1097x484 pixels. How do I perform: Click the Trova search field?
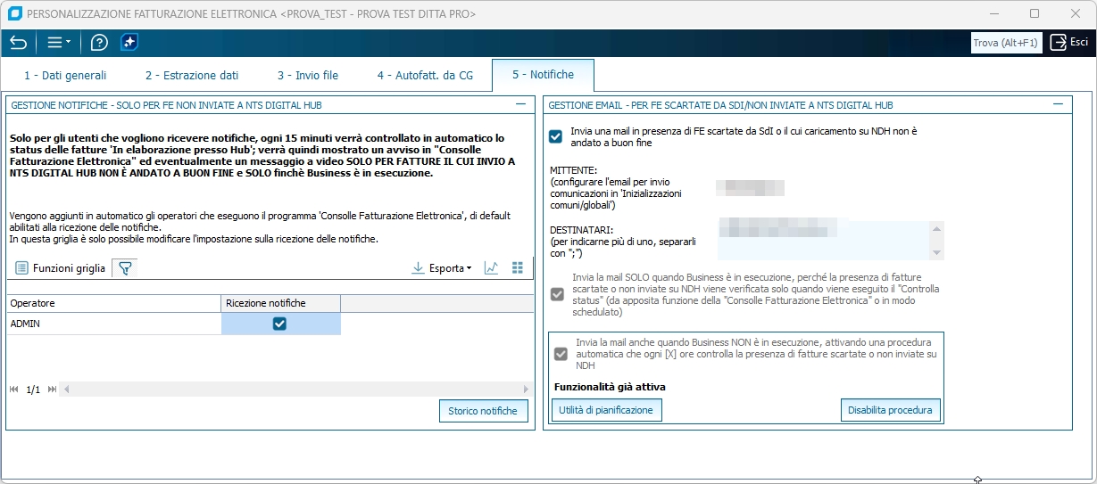point(1007,42)
